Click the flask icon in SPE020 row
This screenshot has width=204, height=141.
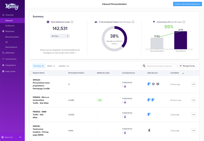coord(125,86)
